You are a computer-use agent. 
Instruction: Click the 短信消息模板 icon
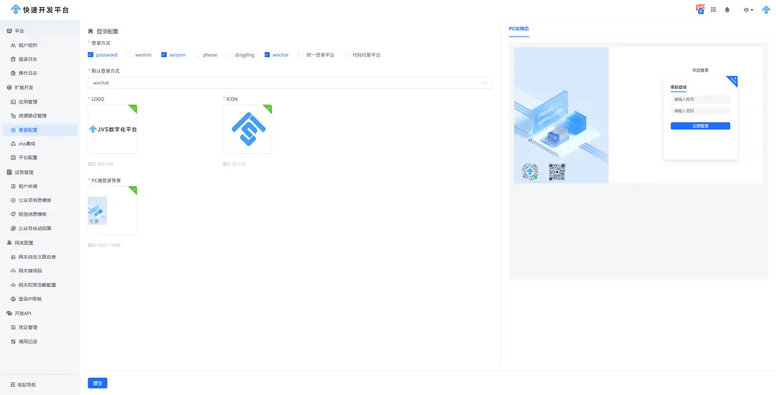[x=13, y=214]
